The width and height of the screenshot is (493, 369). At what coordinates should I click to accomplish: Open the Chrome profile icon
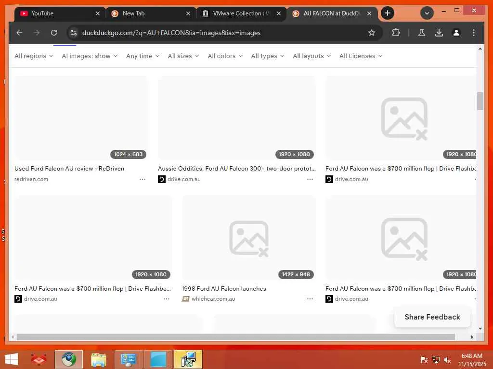(x=456, y=33)
